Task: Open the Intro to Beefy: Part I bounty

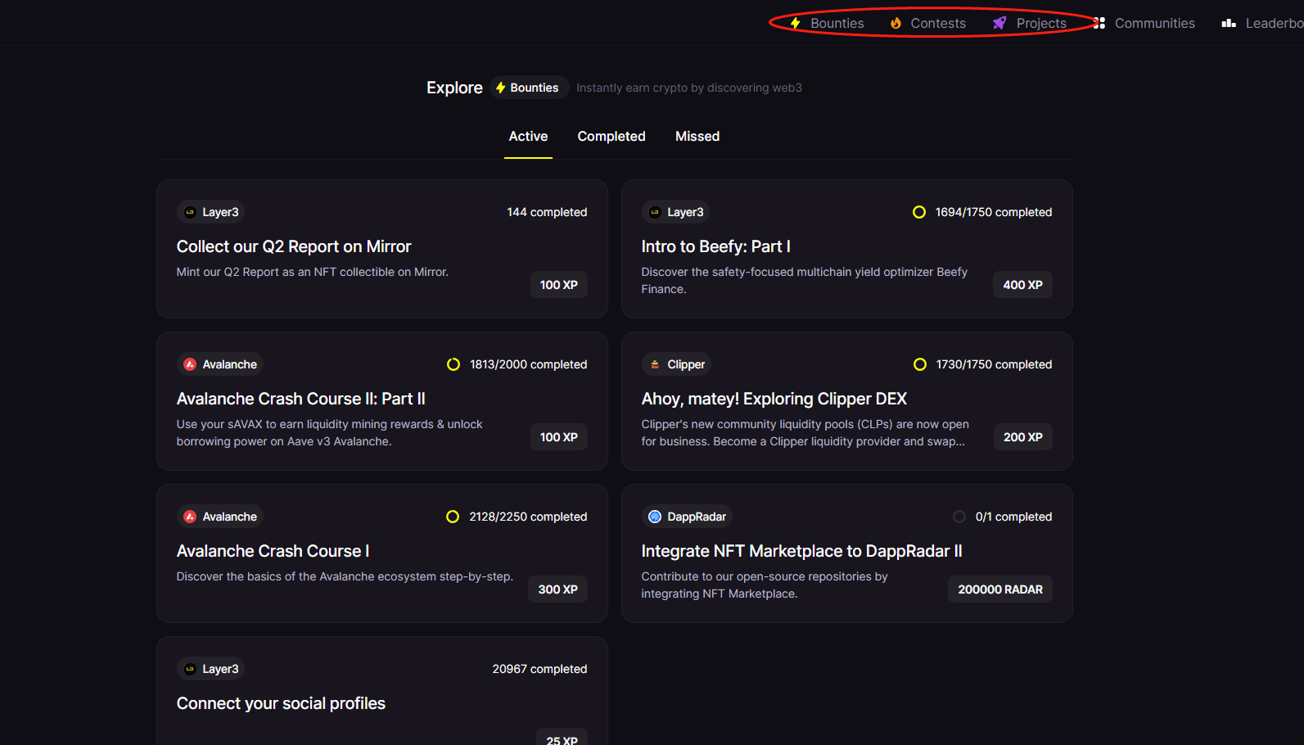Action: (x=715, y=246)
